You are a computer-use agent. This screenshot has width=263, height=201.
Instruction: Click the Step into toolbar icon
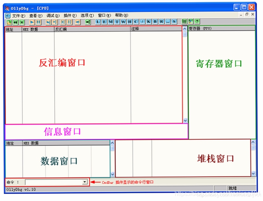tap(48, 22)
